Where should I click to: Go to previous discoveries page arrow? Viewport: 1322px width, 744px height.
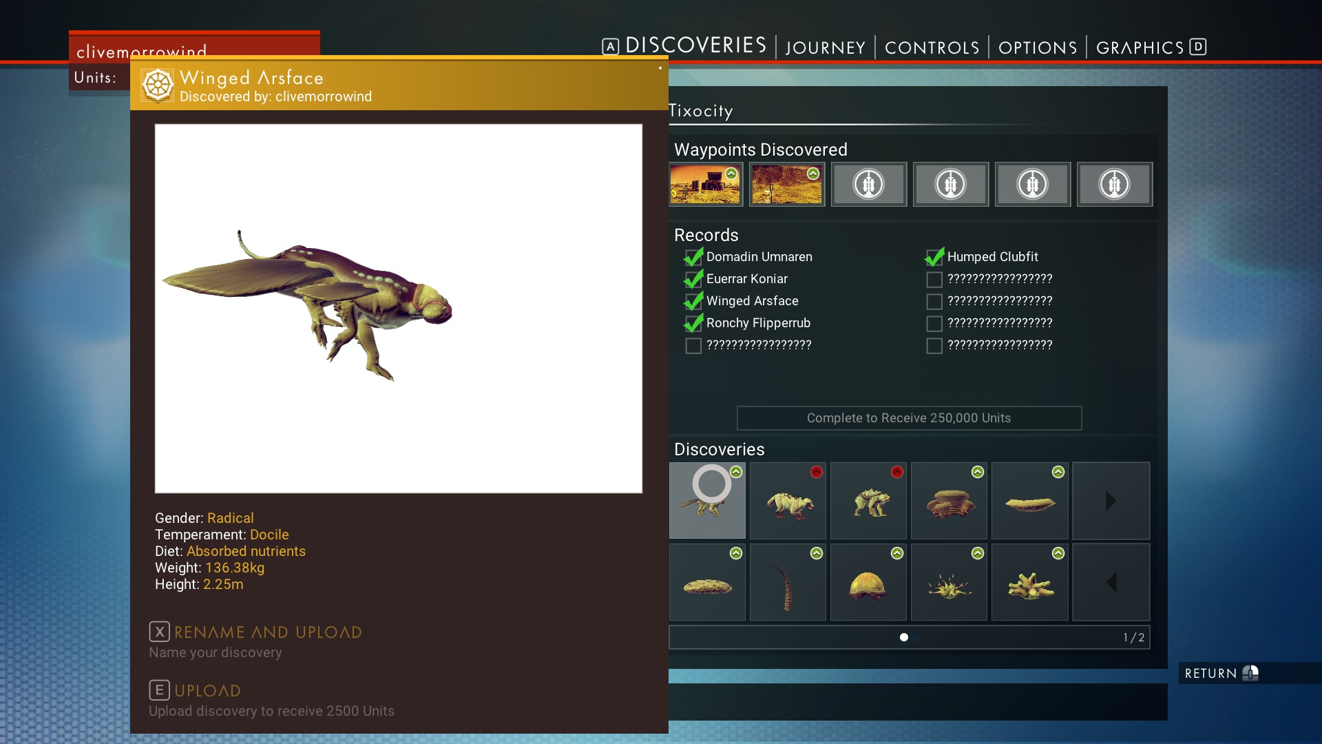coord(1111,582)
